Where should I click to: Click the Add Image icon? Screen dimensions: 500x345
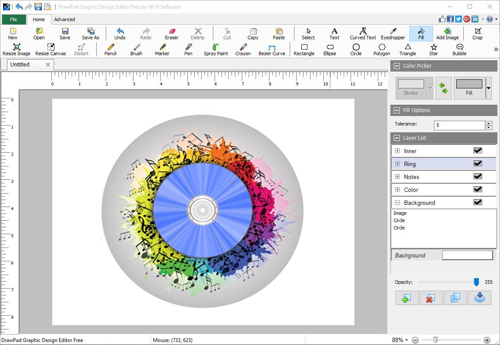[447, 34]
